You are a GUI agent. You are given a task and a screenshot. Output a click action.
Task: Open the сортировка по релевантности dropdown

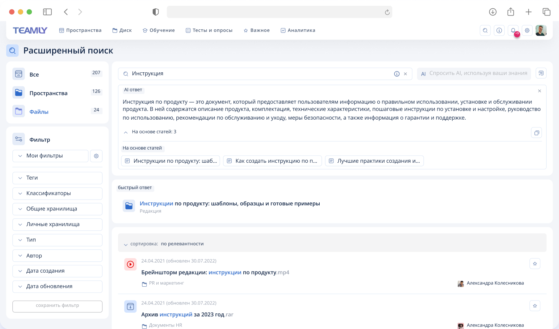tap(164, 244)
